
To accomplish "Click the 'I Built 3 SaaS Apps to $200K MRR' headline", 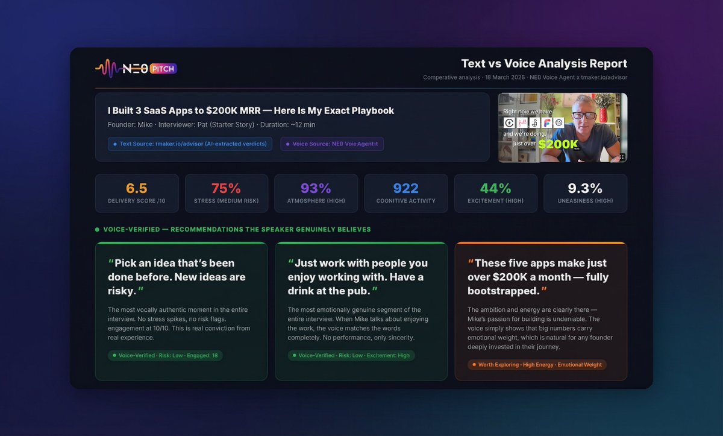I will 251,111.
